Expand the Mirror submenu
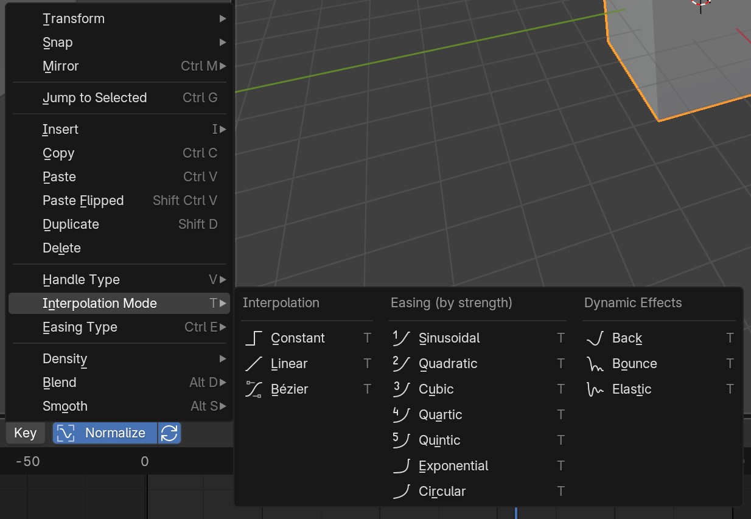This screenshot has height=519, width=751. (119, 66)
